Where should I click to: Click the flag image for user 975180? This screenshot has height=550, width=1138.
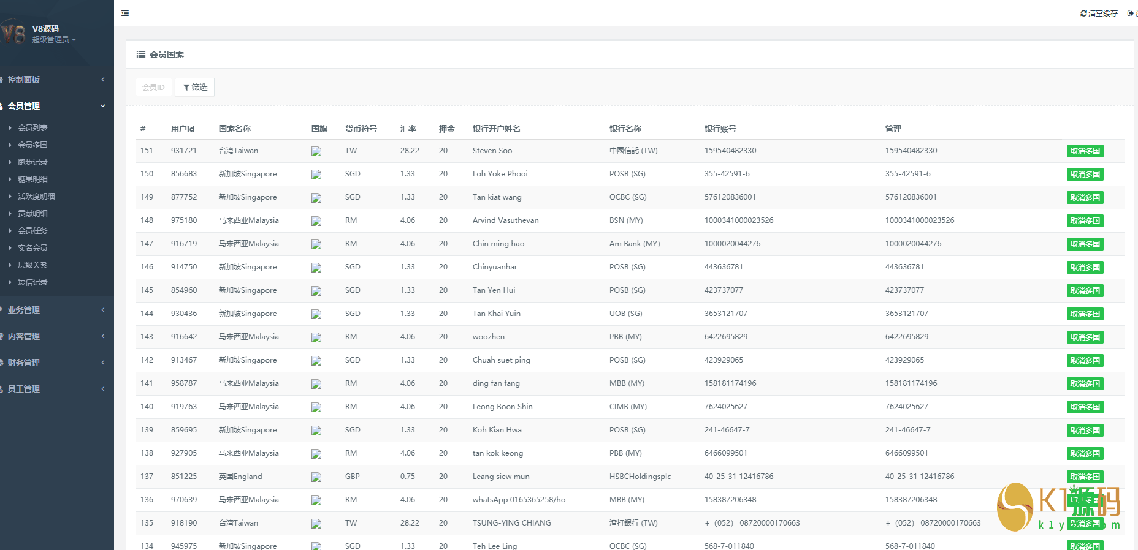click(x=316, y=221)
